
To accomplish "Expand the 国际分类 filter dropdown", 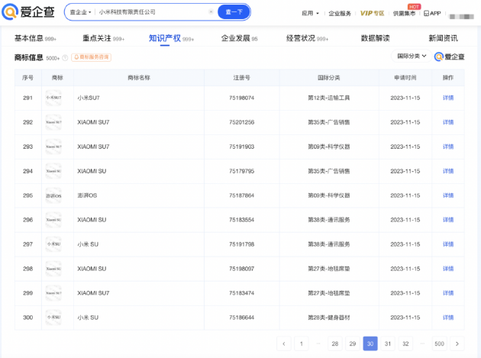I will pyautogui.click(x=412, y=56).
